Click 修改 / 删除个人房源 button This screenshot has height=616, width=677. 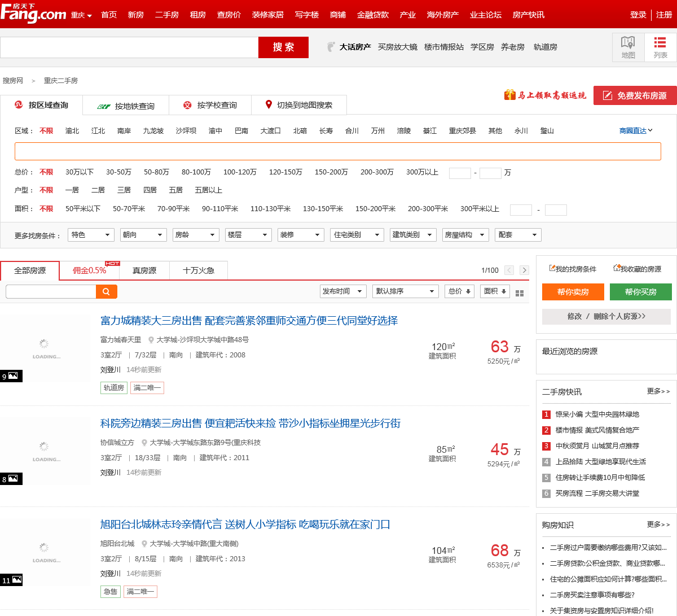tap(606, 316)
